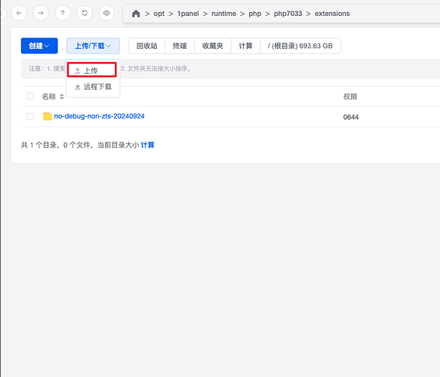Select all files with header checkbox
This screenshot has width=440, height=377.
[x=30, y=97]
